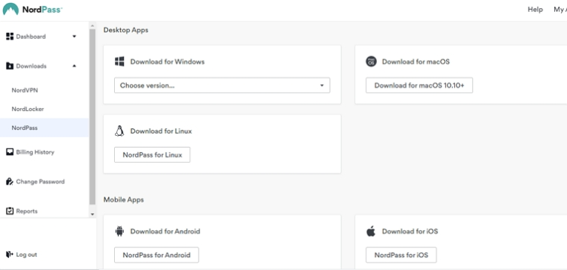
Task: Click the Dashboard grid icon
Action: pyautogui.click(x=10, y=36)
